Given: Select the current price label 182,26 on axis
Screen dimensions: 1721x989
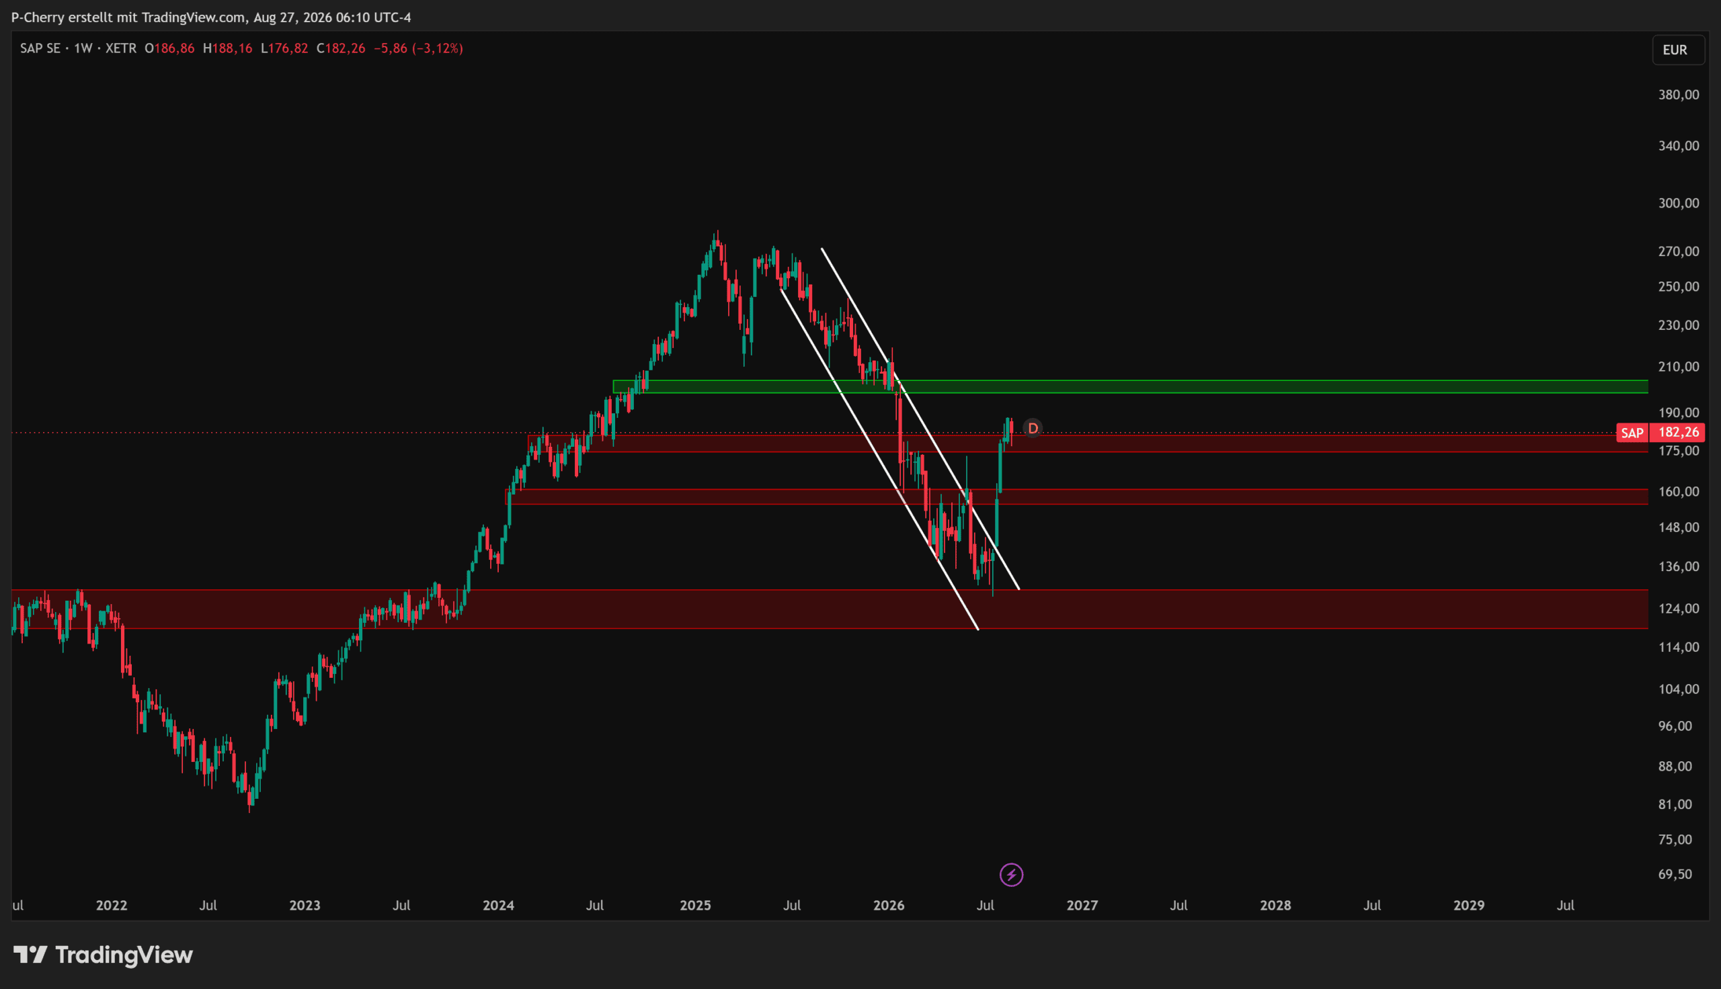Looking at the screenshot, I should pos(1677,432).
